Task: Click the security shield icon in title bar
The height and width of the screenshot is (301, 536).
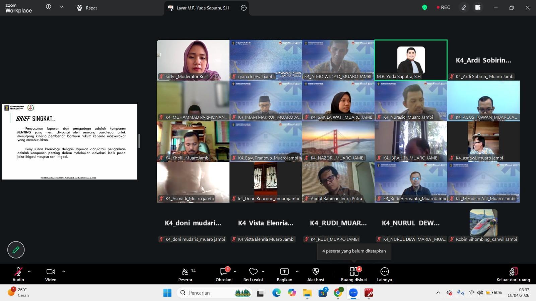Action: point(424,7)
